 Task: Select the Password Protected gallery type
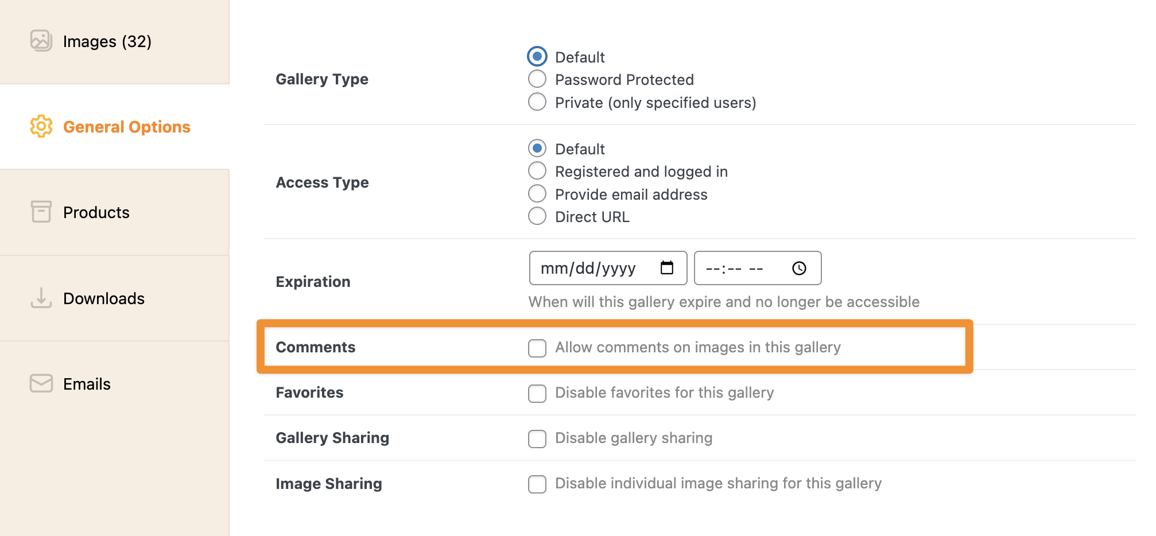point(537,79)
